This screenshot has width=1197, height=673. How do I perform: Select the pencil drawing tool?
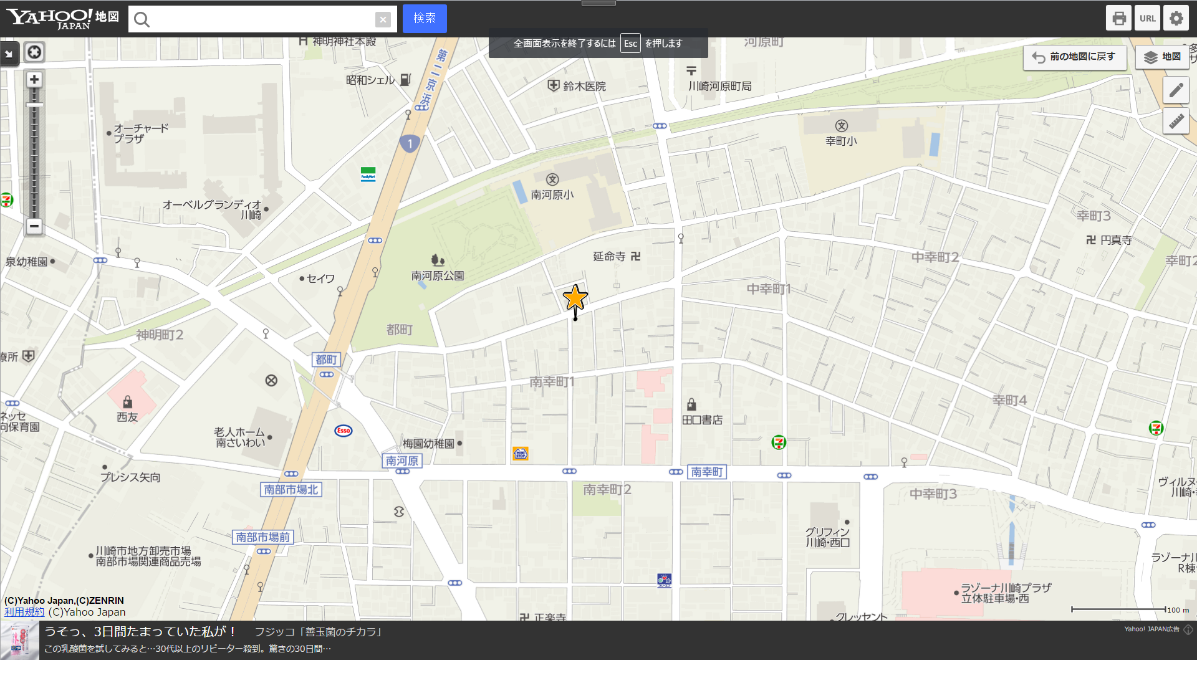(1176, 90)
